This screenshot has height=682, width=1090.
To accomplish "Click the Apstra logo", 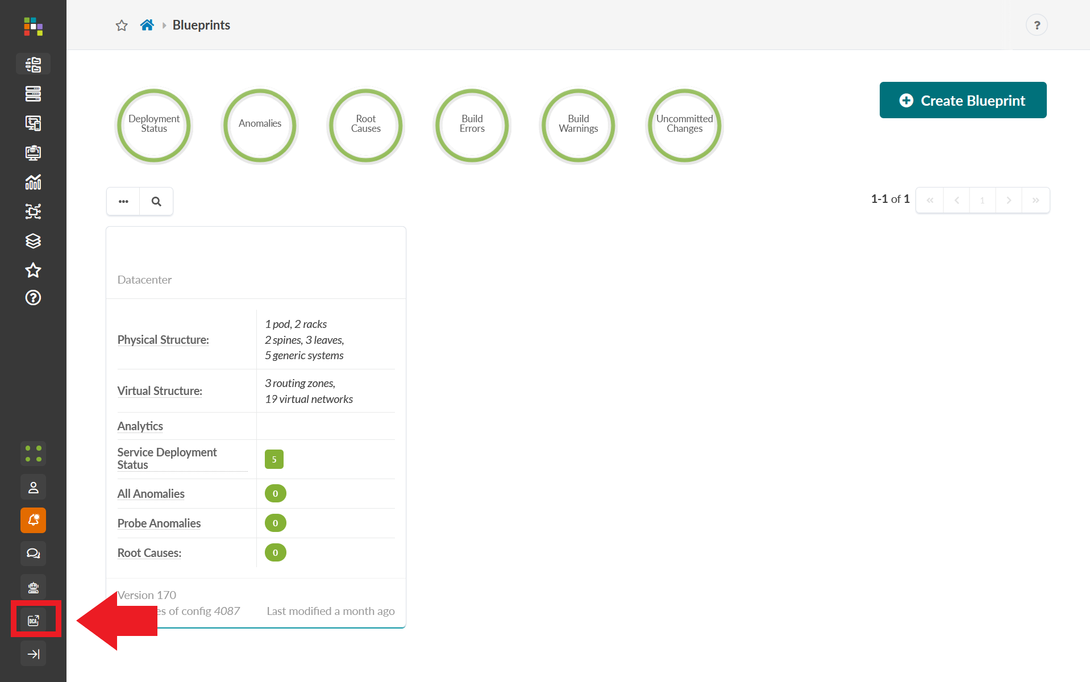I will click(x=33, y=26).
